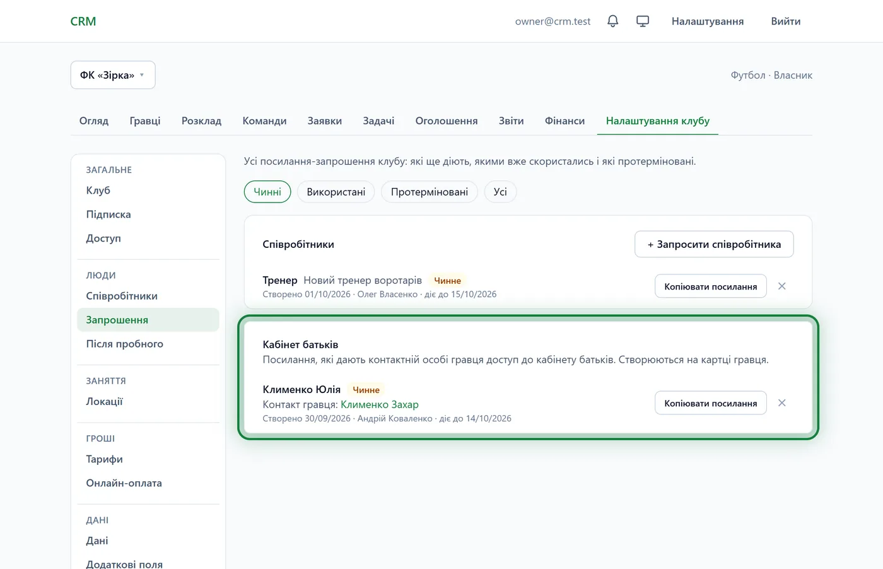Click the CRM logo
The width and height of the screenshot is (883, 569).
point(83,21)
